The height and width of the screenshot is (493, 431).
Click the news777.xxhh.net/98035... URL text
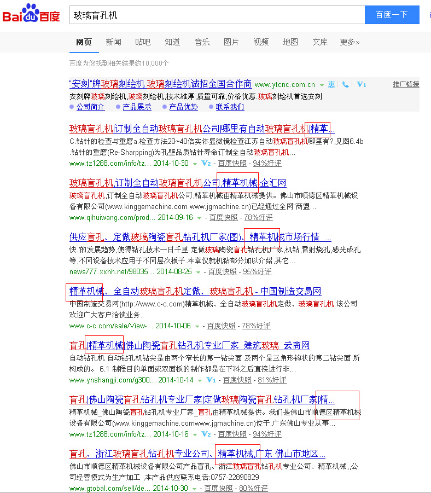112,271
